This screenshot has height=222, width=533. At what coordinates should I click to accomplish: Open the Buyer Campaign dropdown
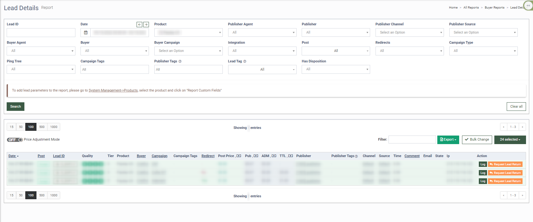pos(188,51)
